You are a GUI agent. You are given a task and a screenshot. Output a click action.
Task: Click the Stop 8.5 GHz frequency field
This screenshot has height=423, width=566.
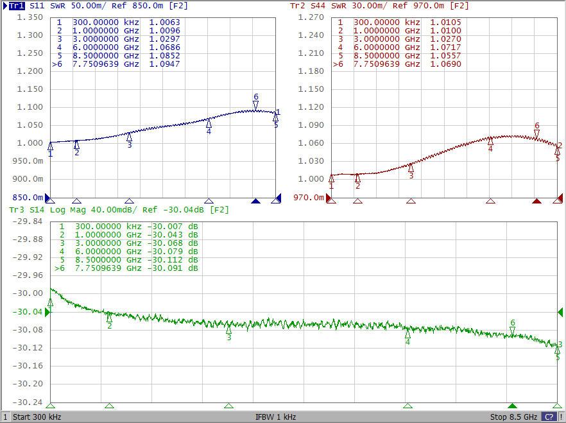pyautogui.click(x=513, y=417)
